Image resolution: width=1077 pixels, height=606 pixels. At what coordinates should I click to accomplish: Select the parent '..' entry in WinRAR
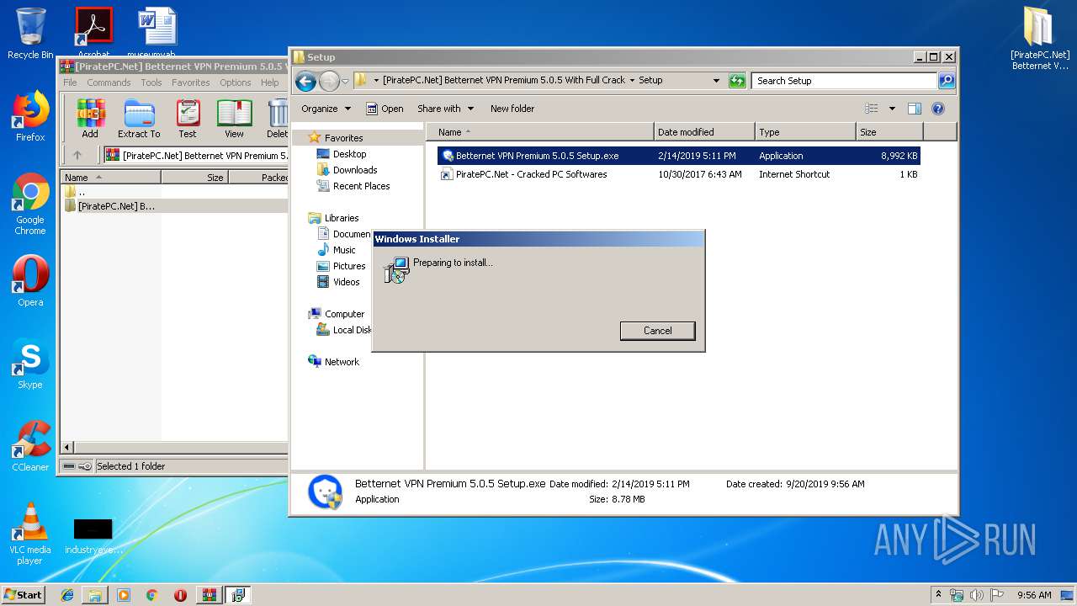tap(76, 192)
